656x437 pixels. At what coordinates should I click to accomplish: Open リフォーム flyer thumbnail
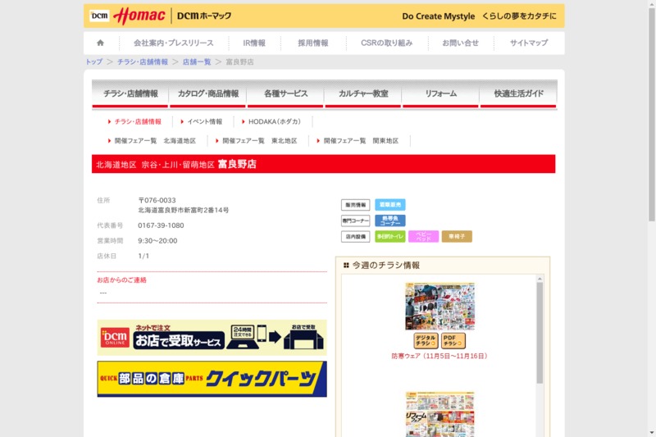tap(440, 414)
